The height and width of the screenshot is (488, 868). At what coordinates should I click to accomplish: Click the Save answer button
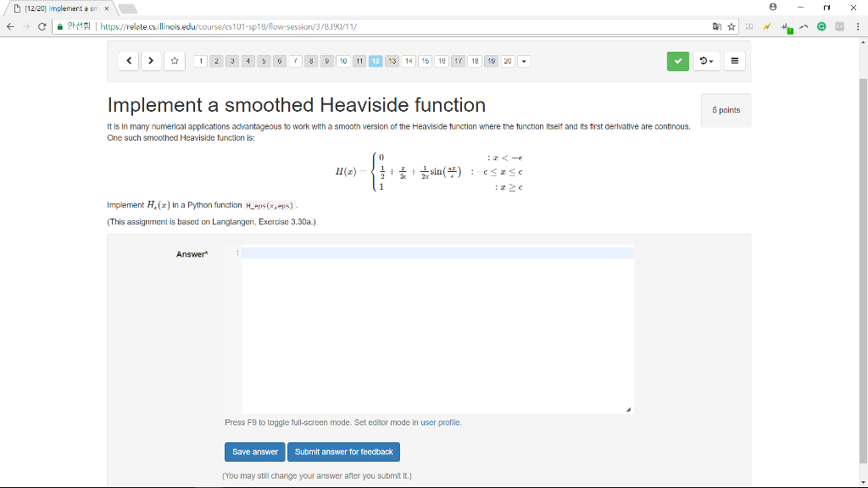[254, 452]
